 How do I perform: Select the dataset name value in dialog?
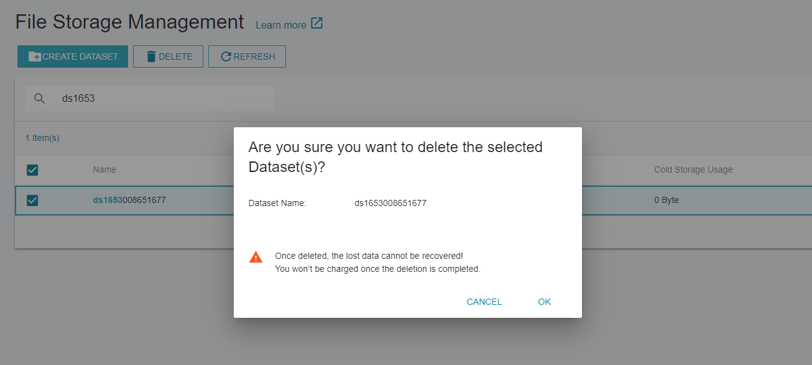pyautogui.click(x=390, y=203)
